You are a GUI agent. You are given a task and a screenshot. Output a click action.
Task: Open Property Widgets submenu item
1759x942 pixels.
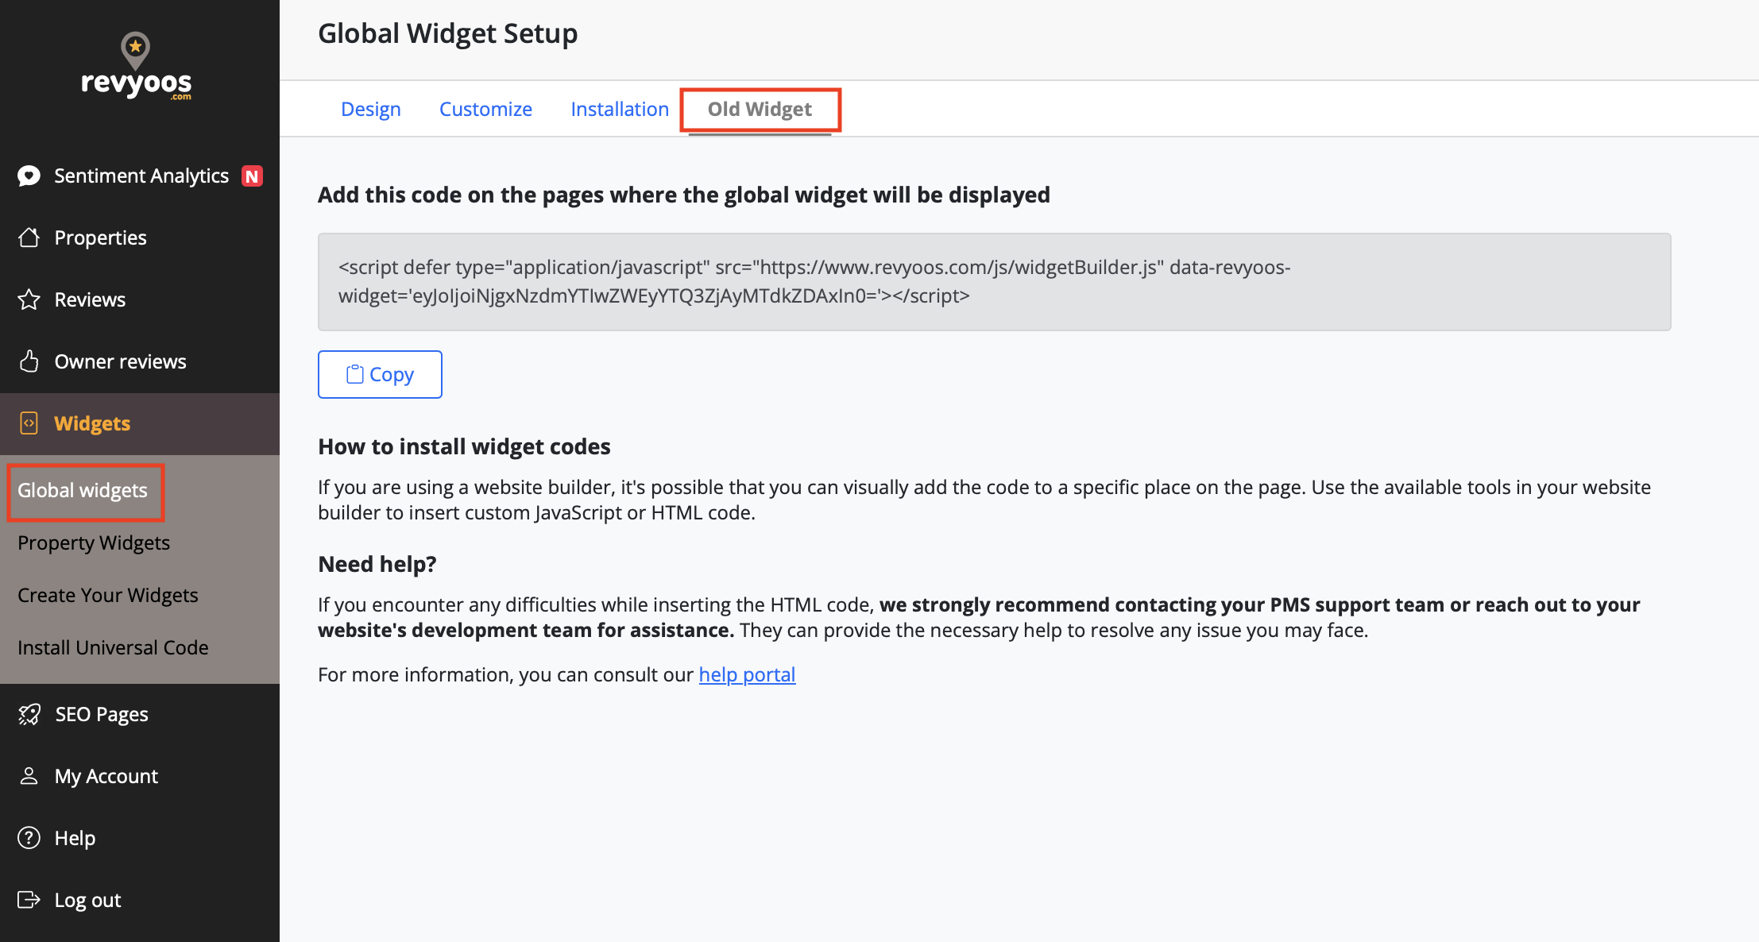click(x=94, y=542)
